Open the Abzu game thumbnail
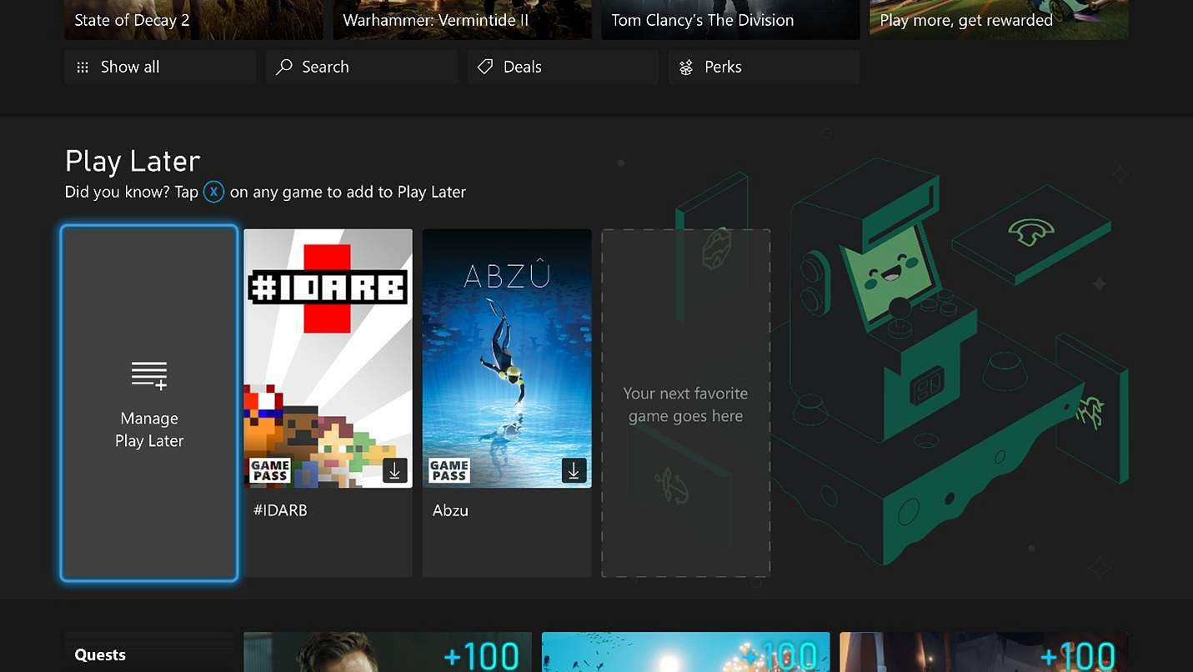Image resolution: width=1193 pixels, height=672 pixels. [x=507, y=357]
